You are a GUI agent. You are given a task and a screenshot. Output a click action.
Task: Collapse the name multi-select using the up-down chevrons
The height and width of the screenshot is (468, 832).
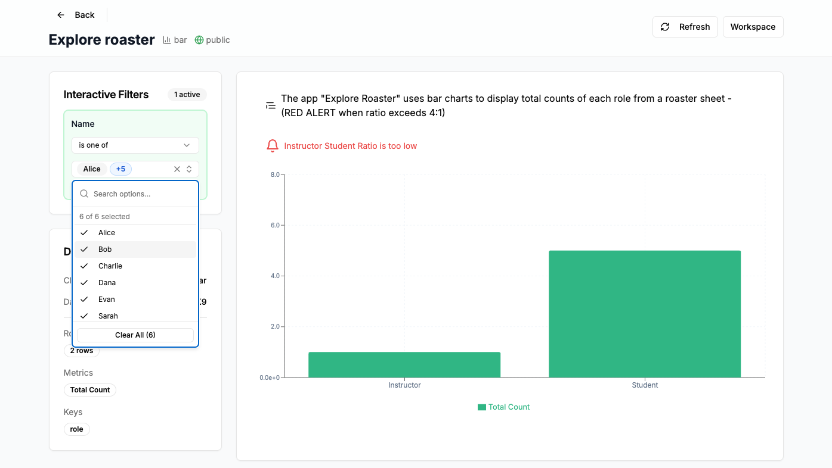(x=189, y=169)
